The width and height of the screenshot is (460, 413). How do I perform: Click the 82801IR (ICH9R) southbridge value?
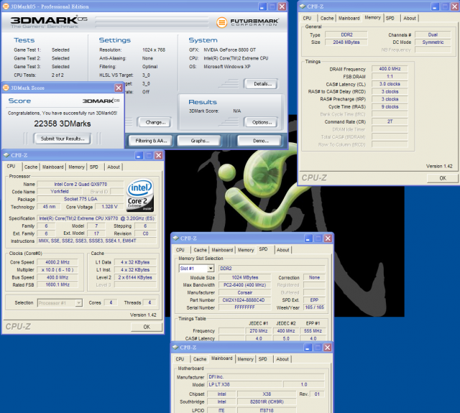(267, 402)
